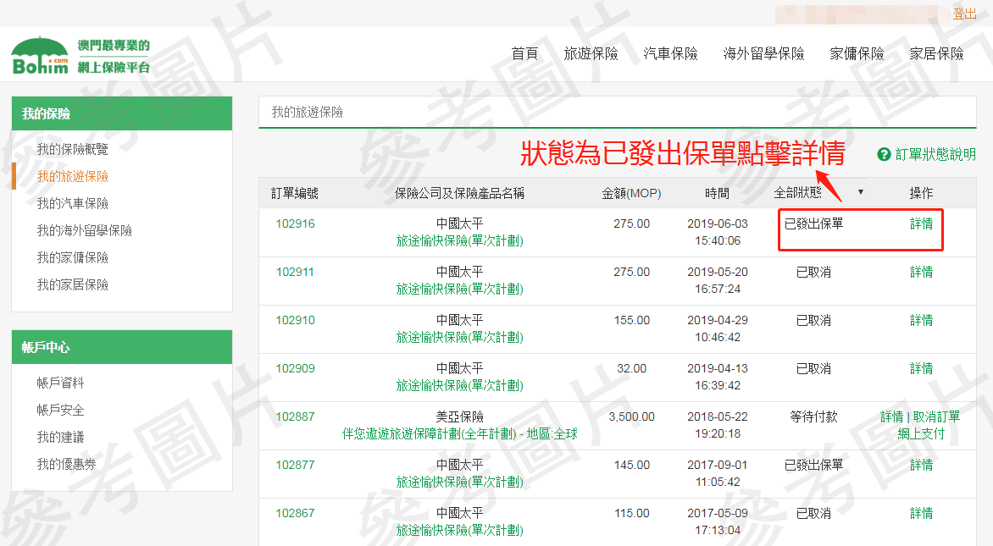The image size is (993, 546).
Task: Open 旅途愉快保險 product link of order 102916
Action: [460, 240]
